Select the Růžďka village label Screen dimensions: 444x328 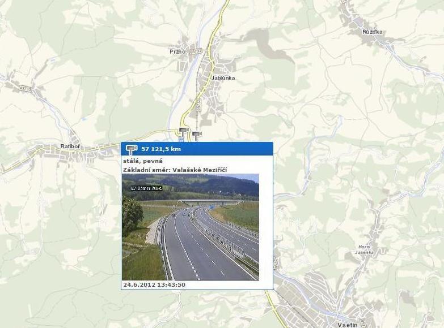tap(373, 32)
